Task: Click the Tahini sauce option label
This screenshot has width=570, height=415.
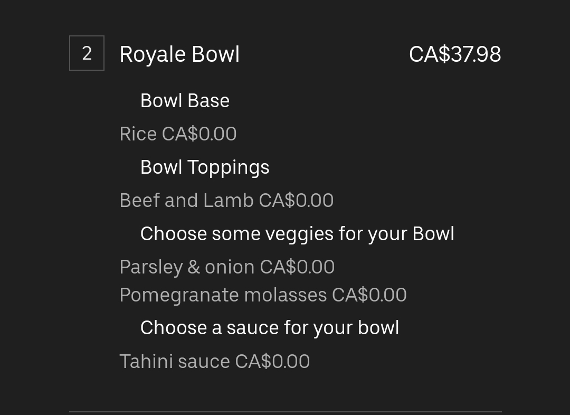Action: pyautogui.click(x=175, y=362)
